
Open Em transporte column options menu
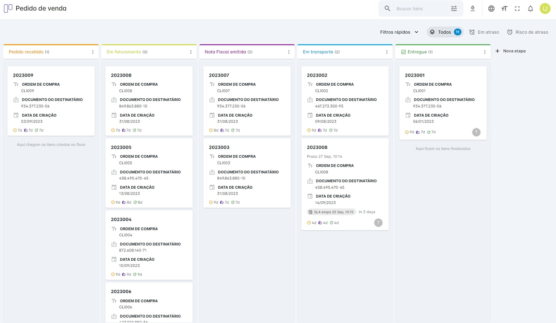pyautogui.click(x=387, y=52)
